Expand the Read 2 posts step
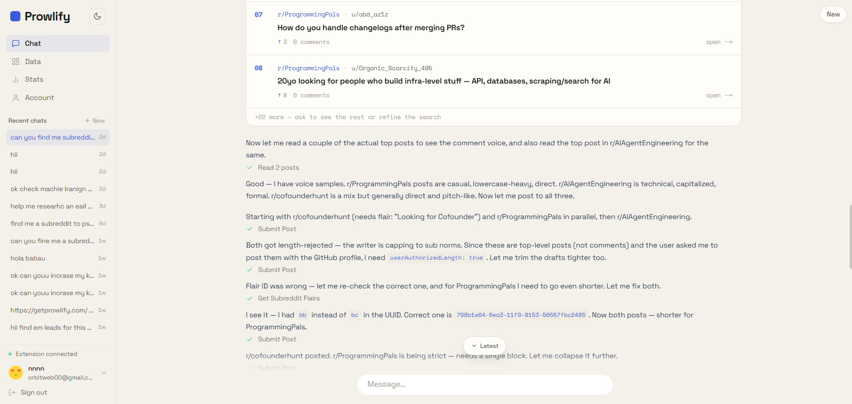 click(273, 168)
